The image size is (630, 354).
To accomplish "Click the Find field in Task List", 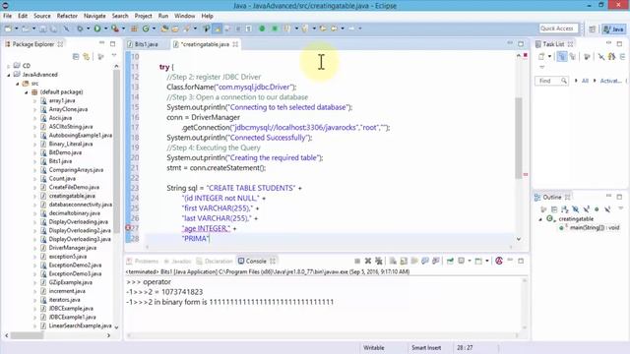I will 551,81.
